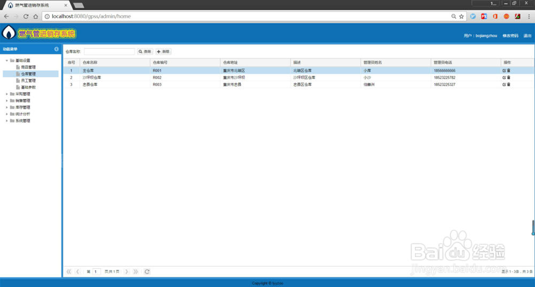This screenshot has height=287, width=535.
Task: Click the flame logo in header
Action: 9,33
